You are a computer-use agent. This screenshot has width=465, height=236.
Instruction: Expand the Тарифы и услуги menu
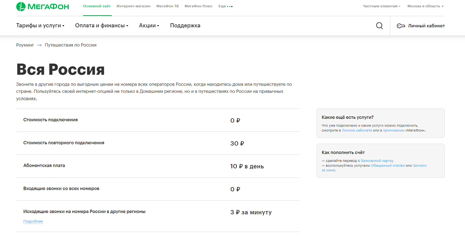(x=40, y=26)
